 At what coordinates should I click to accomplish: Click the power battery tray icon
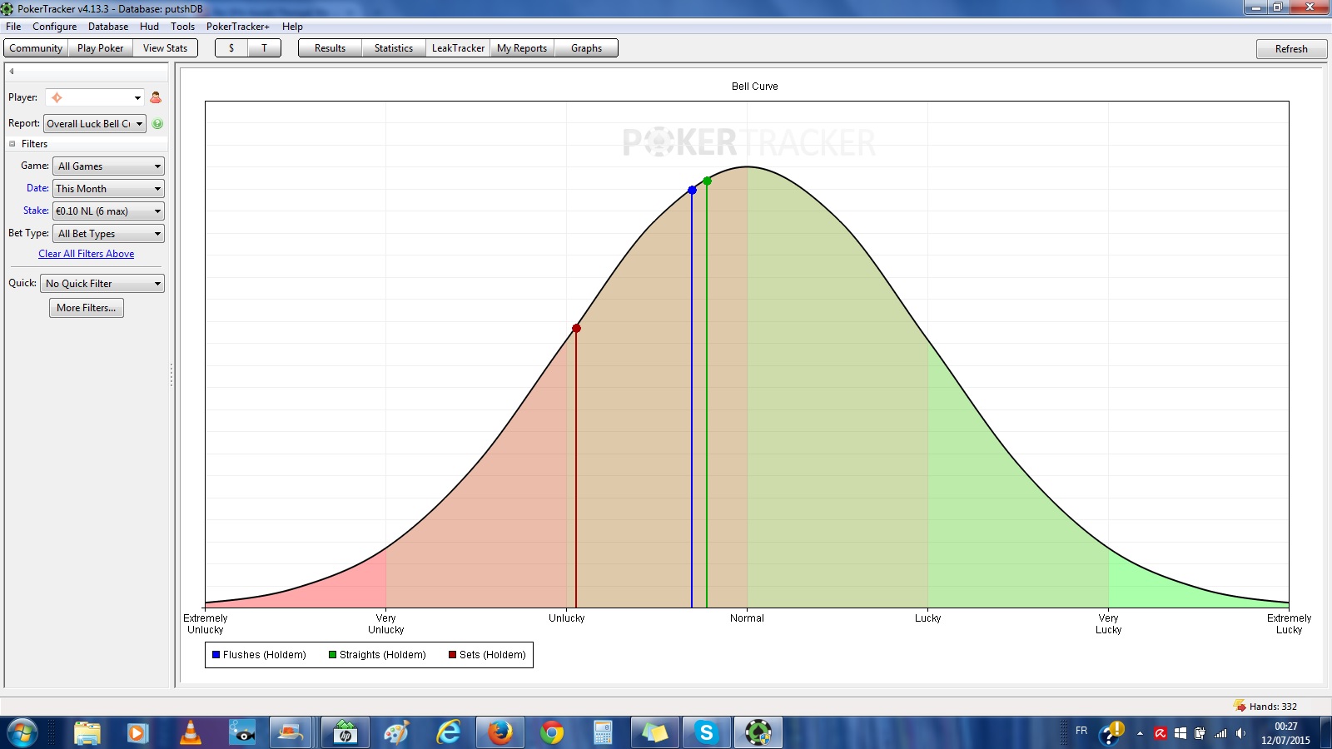1200,733
